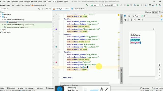Screen dimensions: 163x91
Task: Open the Navigate menu
Action: [15, 2]
